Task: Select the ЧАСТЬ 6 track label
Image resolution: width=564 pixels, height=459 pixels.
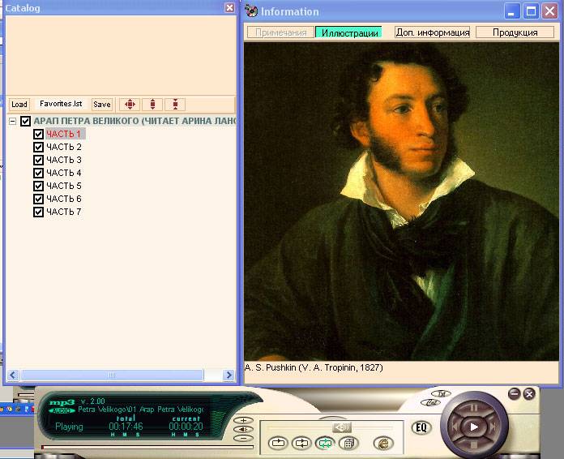Action: tap(64, 199)
